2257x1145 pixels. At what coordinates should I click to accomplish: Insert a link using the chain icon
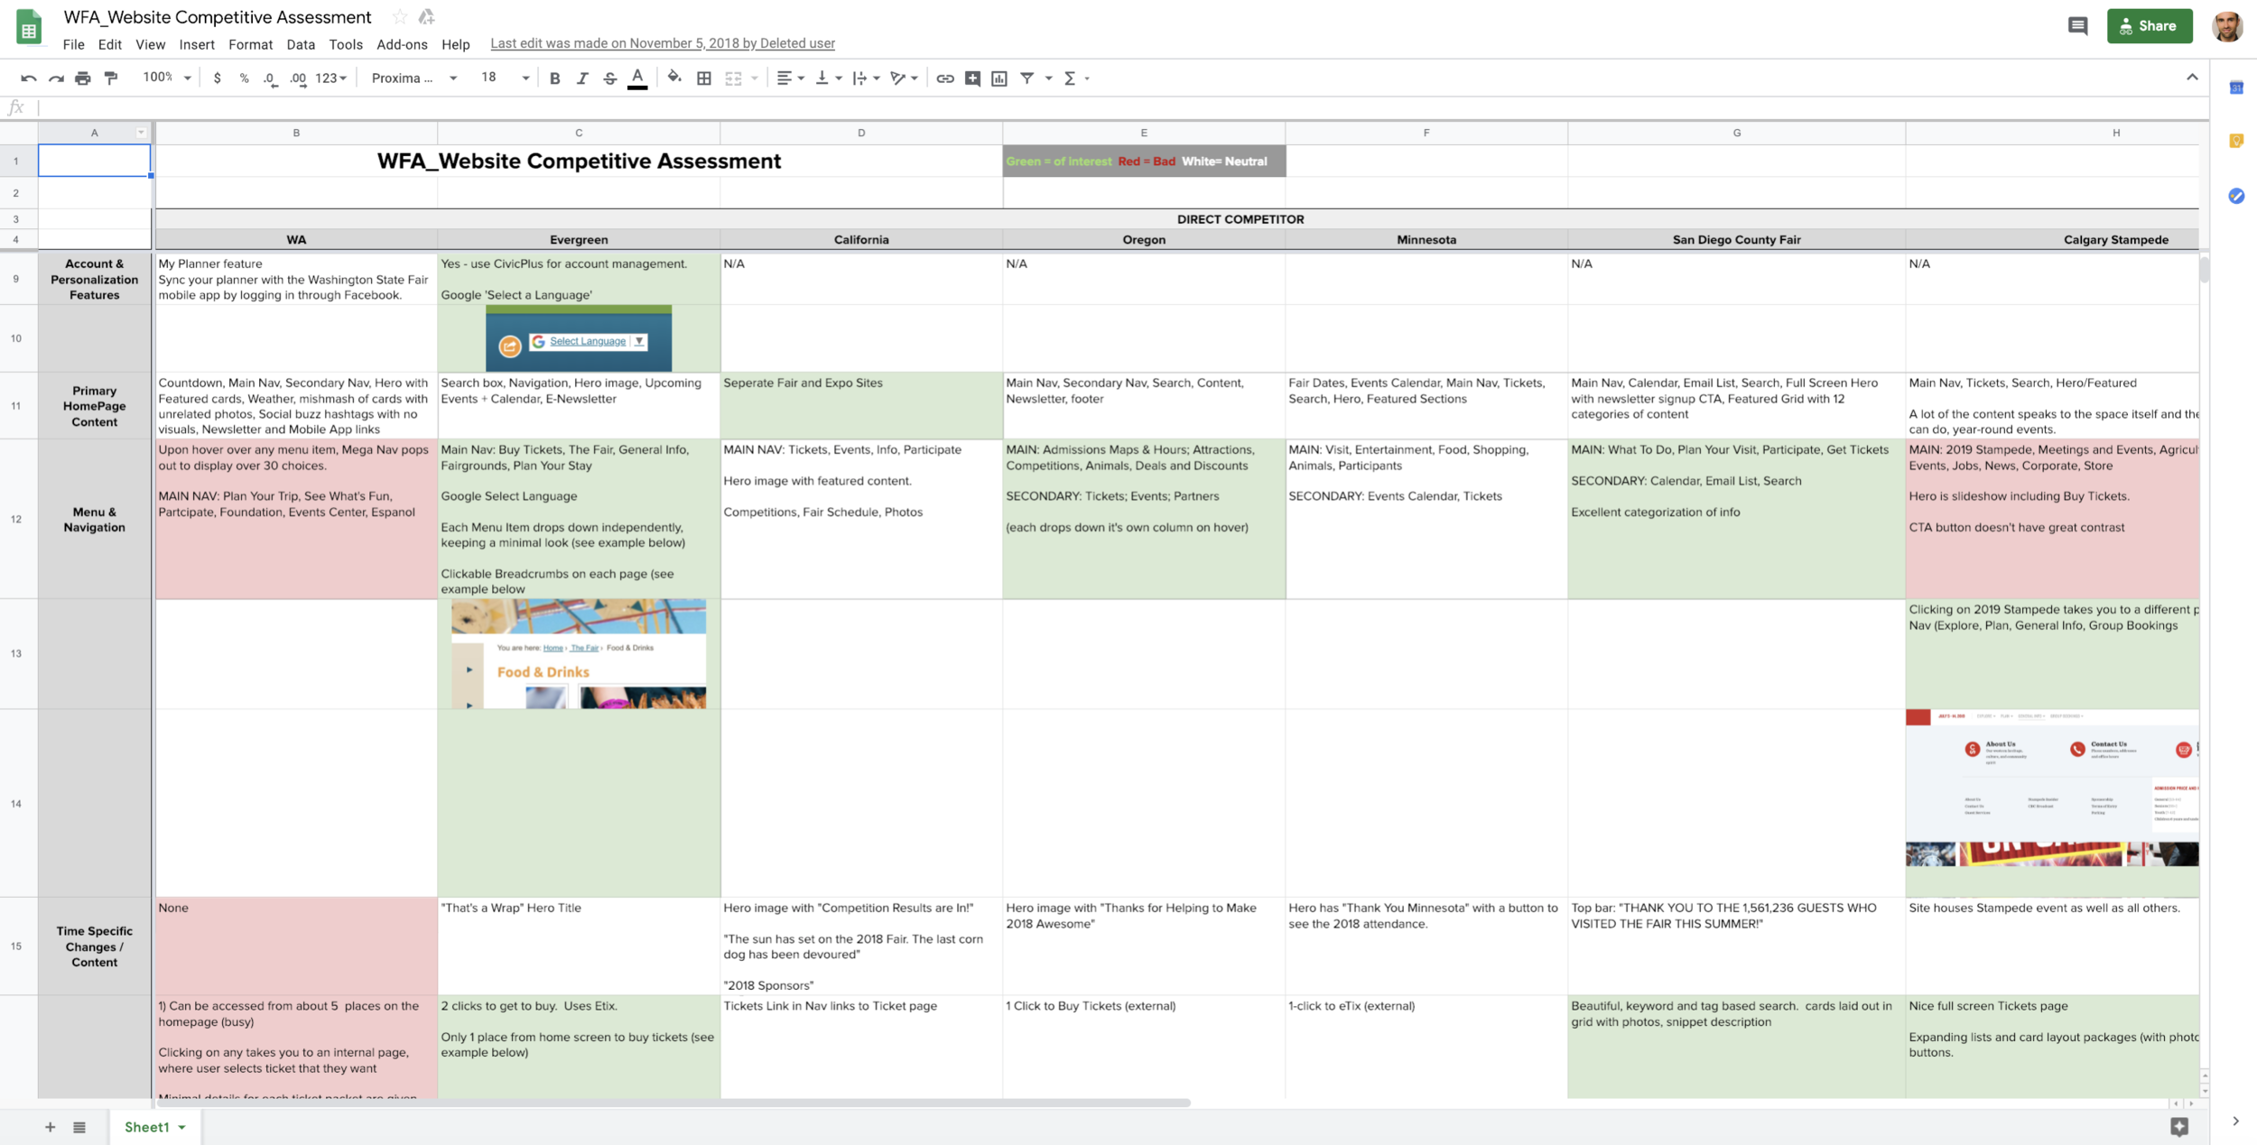click(x=944, y=78)
